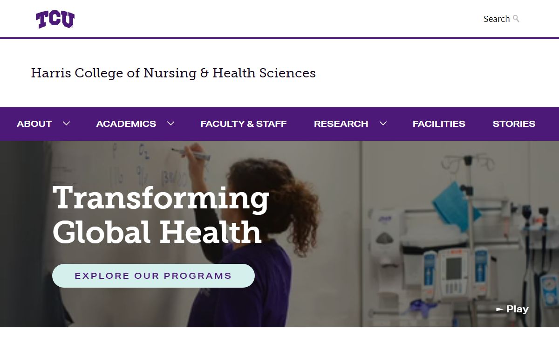Click the Play label on the hero video
The width and height of the screenshot is (559, 345).
pos(517,309)
